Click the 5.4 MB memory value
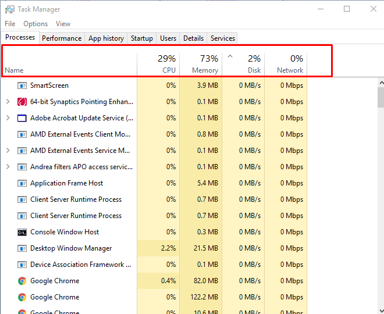 208,183
